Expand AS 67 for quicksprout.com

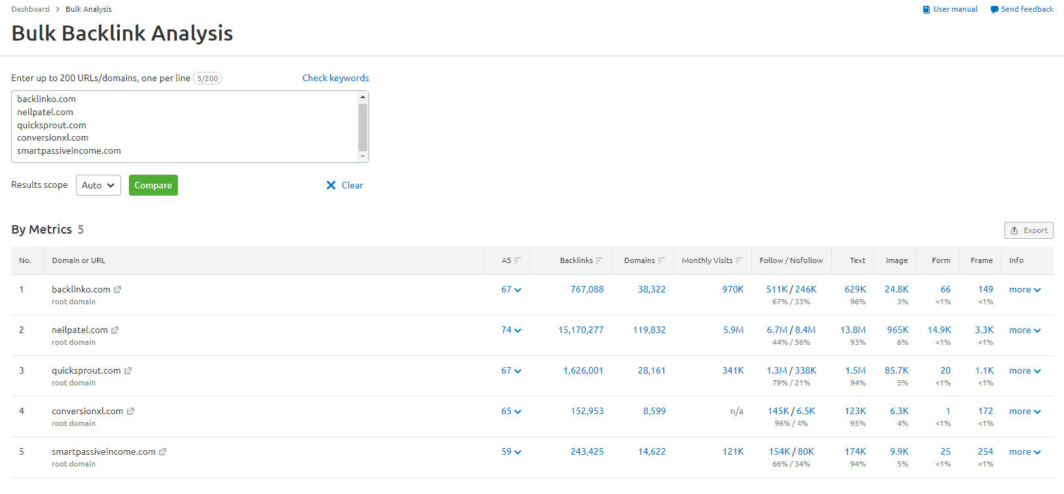coord(511,370)
